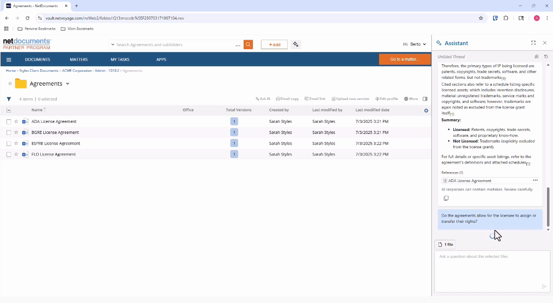
Task: Open the Hi Berto user menu
Action: click(x=414, y=44)
